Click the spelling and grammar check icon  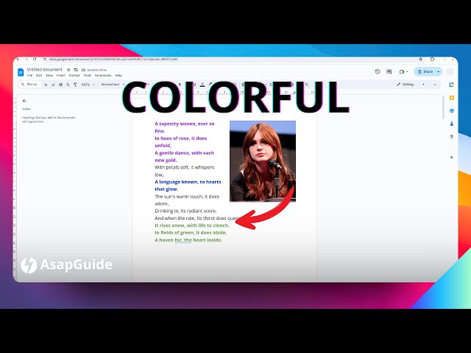coord(68,85)
